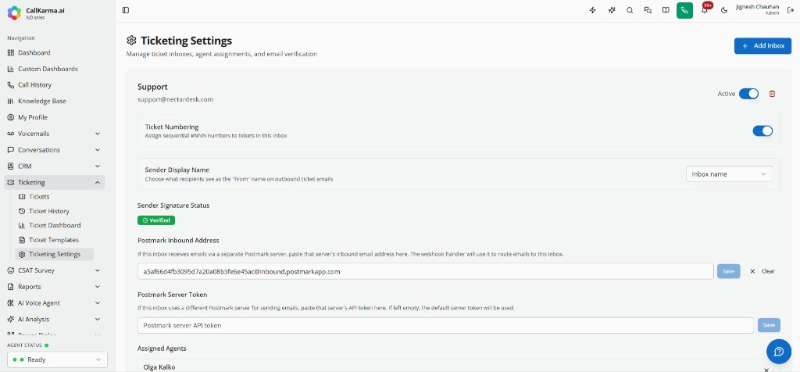Screen dimensions: 800x372
Task: Expand the CSAT Survey menu
Action: click(x=54, y=270)
